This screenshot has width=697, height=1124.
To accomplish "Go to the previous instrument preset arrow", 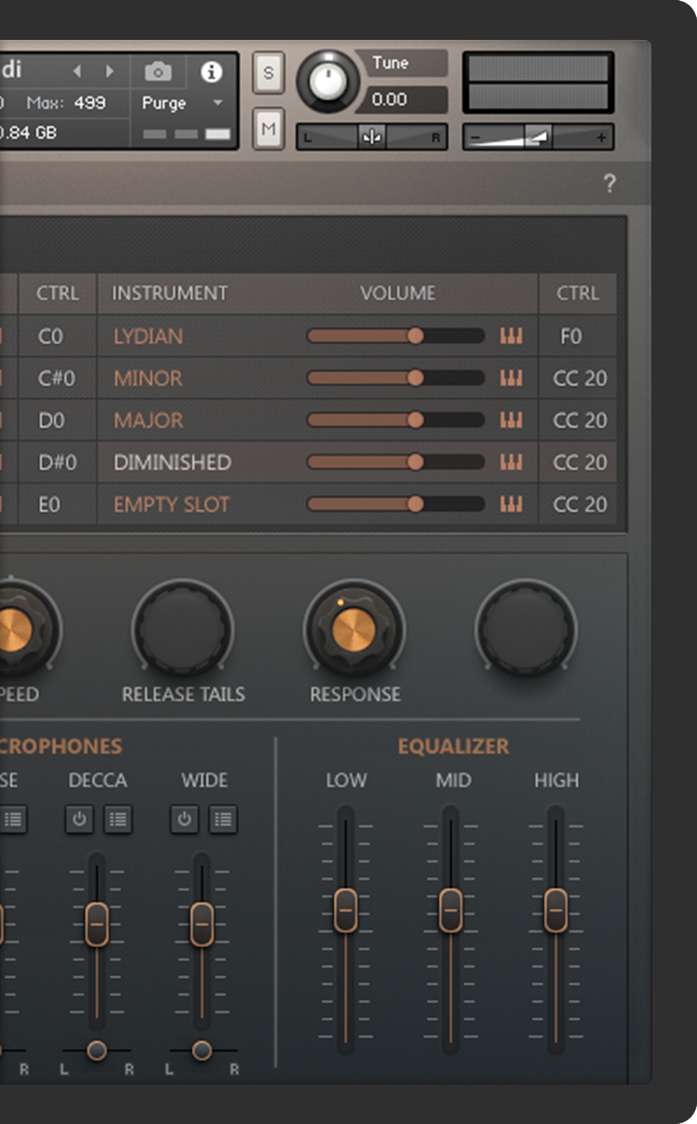I will [77, 71].
